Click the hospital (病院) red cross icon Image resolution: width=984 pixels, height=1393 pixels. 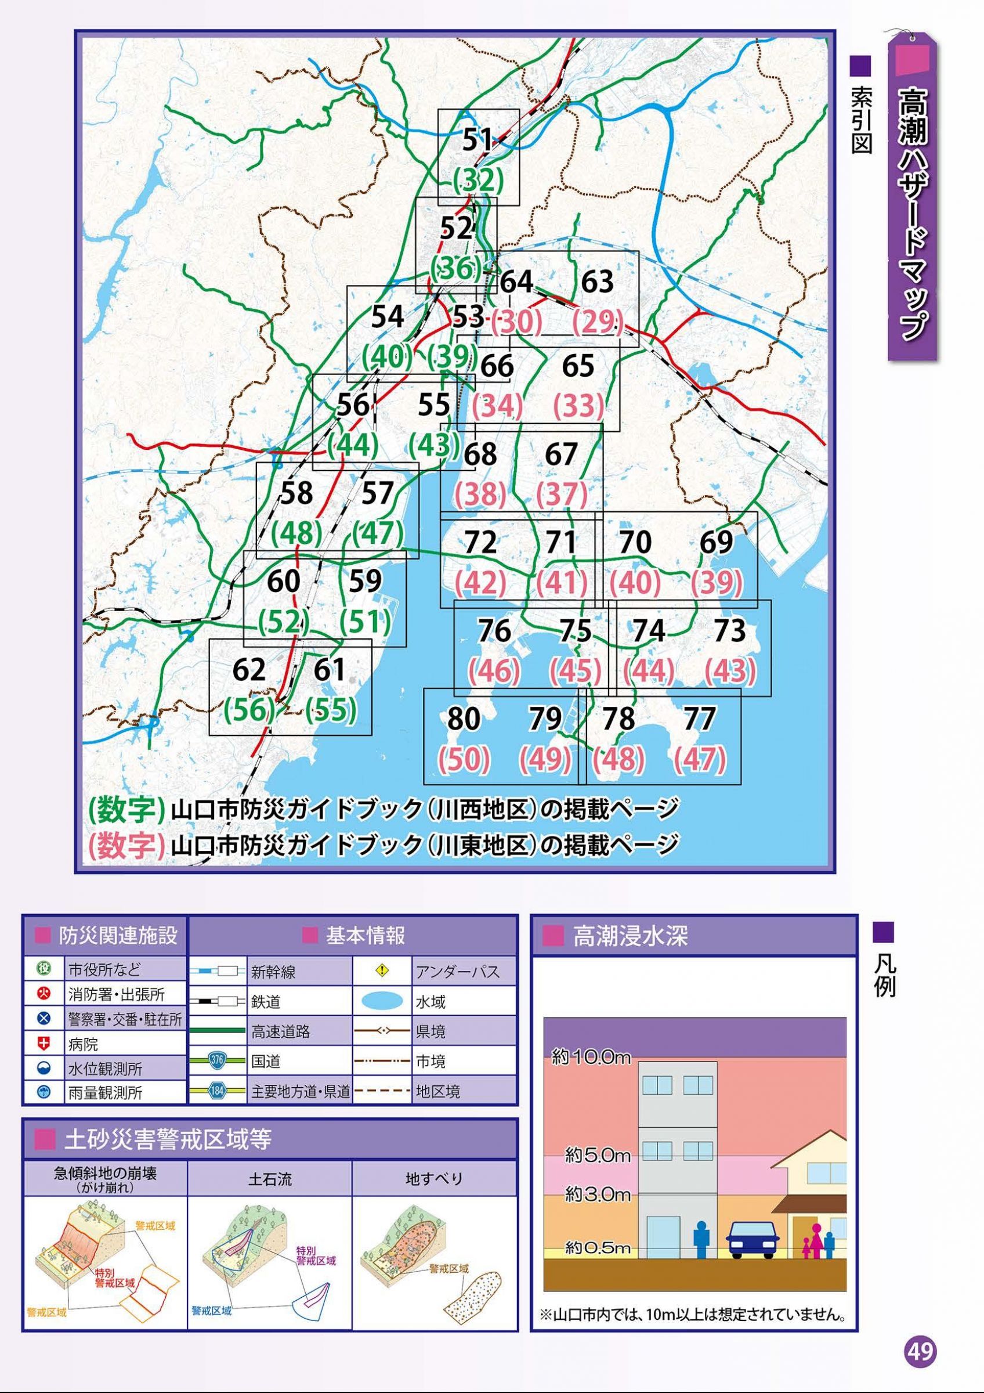point(44,1044)
